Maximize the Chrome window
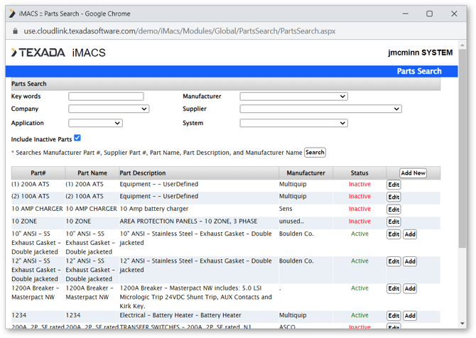This screenshot has width=476, height=338. (x=429, y=13)
